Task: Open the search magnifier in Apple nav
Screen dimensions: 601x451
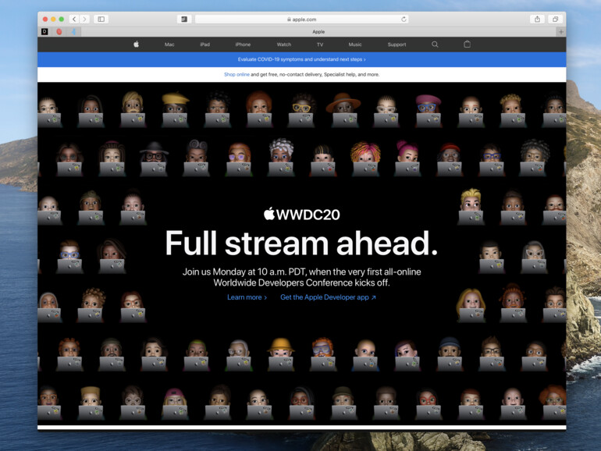Action: coord(435,44)
